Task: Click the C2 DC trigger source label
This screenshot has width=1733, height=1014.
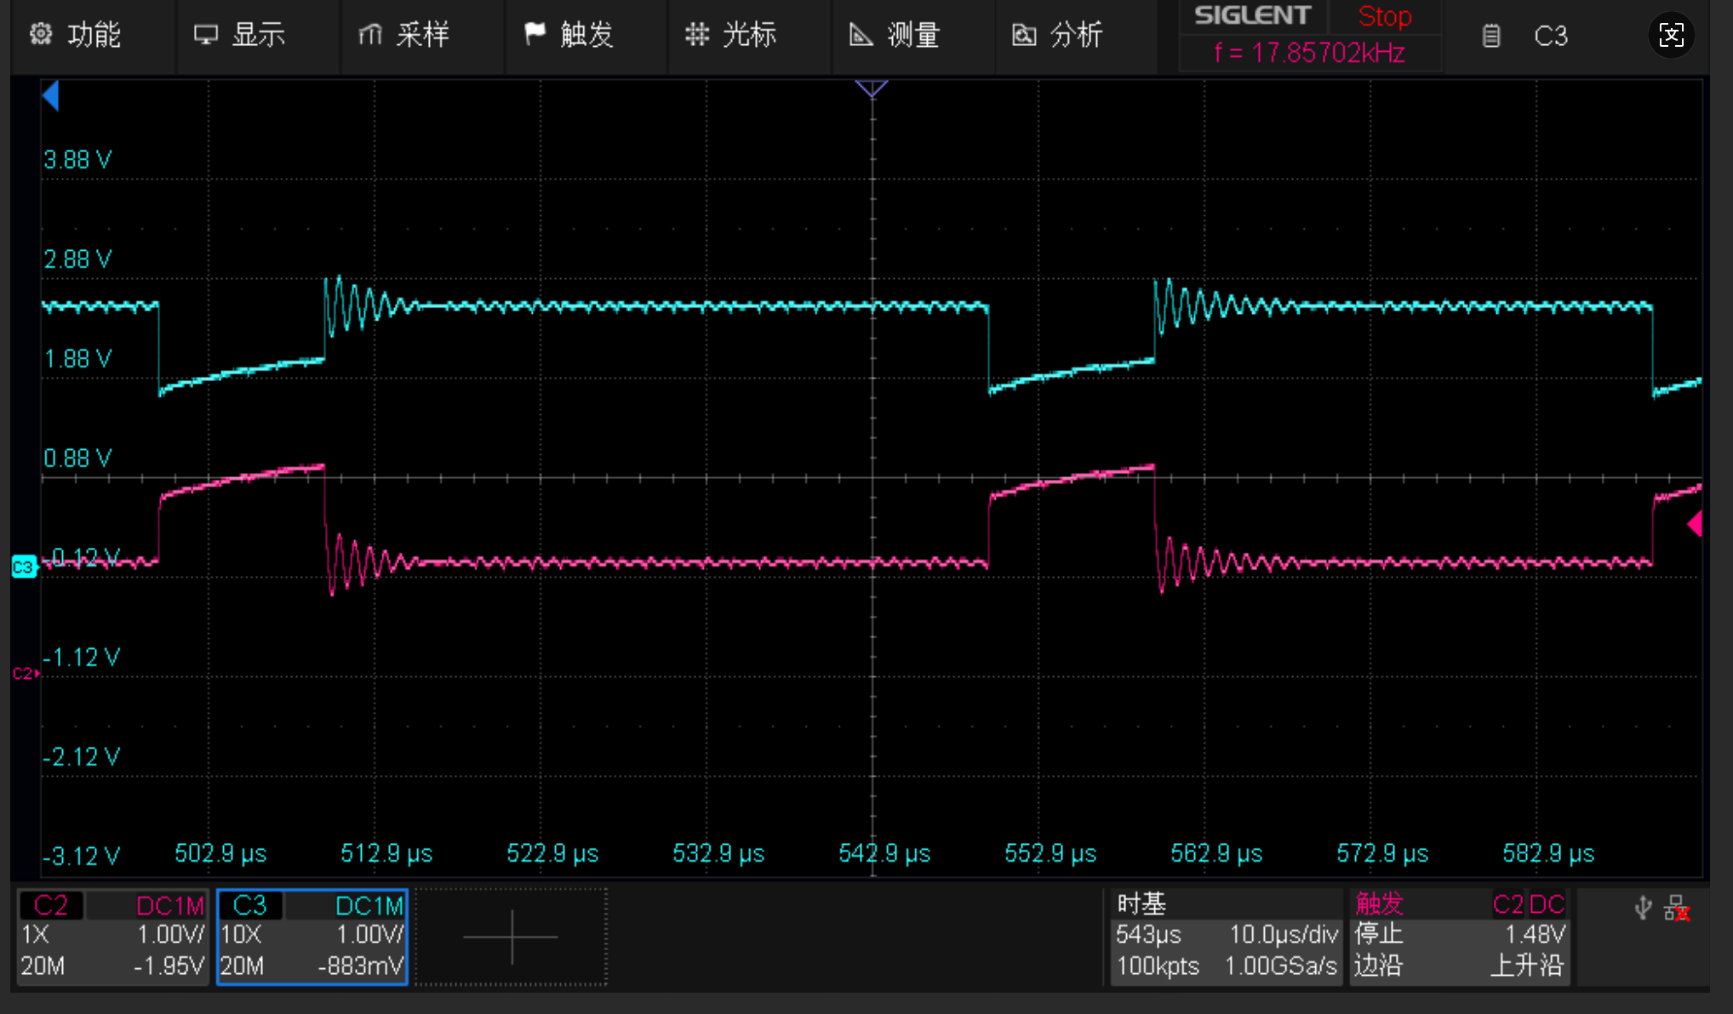Action: tap(1529, 904)
